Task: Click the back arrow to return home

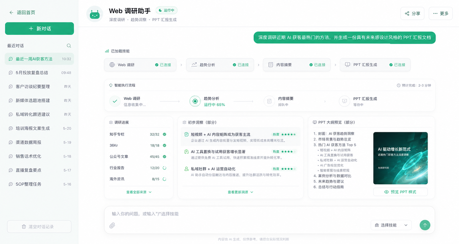Action: [x=11, y=13]
